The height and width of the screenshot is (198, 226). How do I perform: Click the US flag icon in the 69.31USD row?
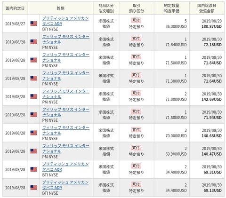pyautogui.click(x=34, y=169)
